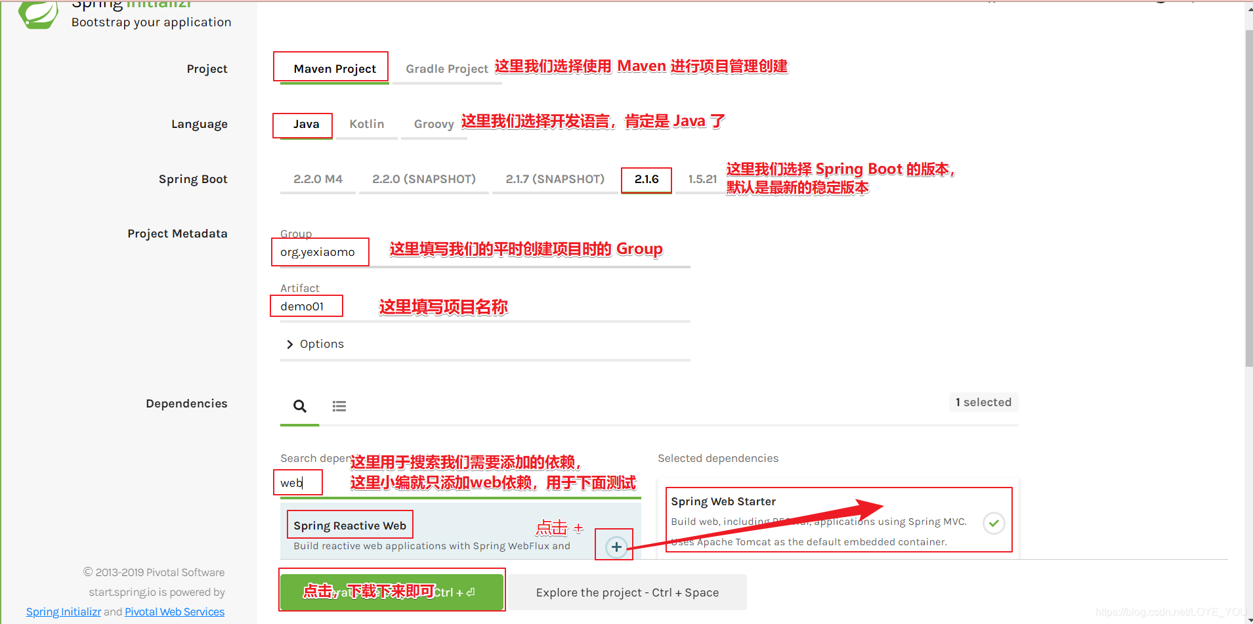Viewport: 1253px width, 624px height.
Task: Open the Spring Initializr footer link
Action: pos(64,612)
